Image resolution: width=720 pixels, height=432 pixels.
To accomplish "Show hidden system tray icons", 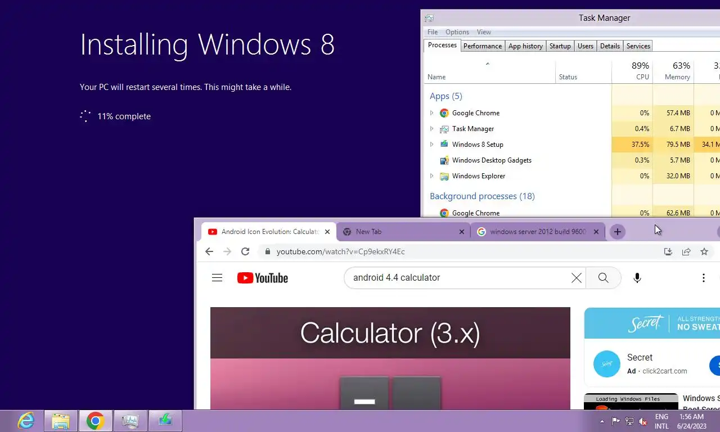I will point(602,421).
